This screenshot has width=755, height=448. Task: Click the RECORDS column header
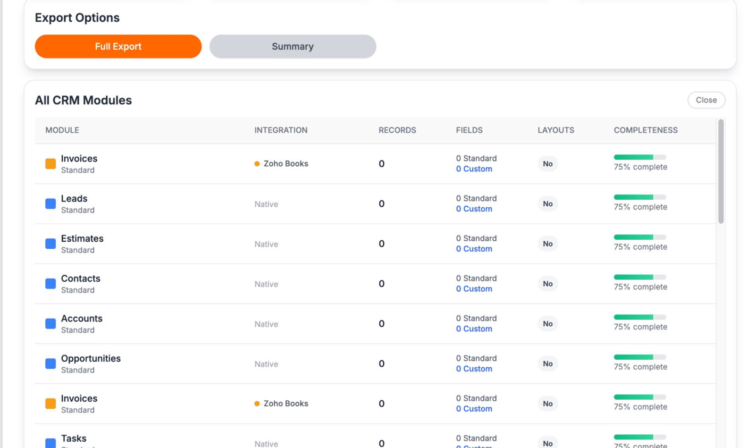pyautogui.click(x=397, y=130)
